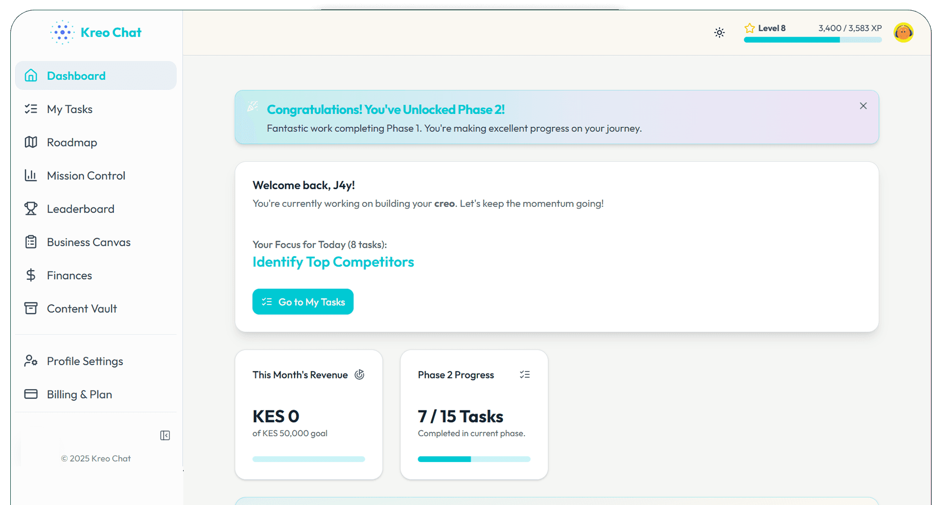Go to the Dashboard menu item
The height and width of the screenshot is (505, 940).
pos(76,76)
